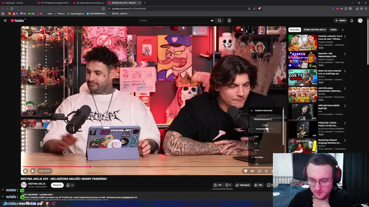The height and width of the screenshot is (207, 369).
Task: Reload the page in browser toolbar
Action: point(12,9)
